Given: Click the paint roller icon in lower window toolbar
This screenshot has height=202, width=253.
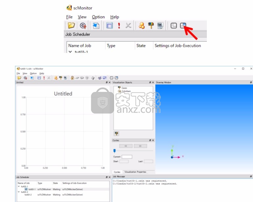Looking at the screenshot, I should [61, 78].
